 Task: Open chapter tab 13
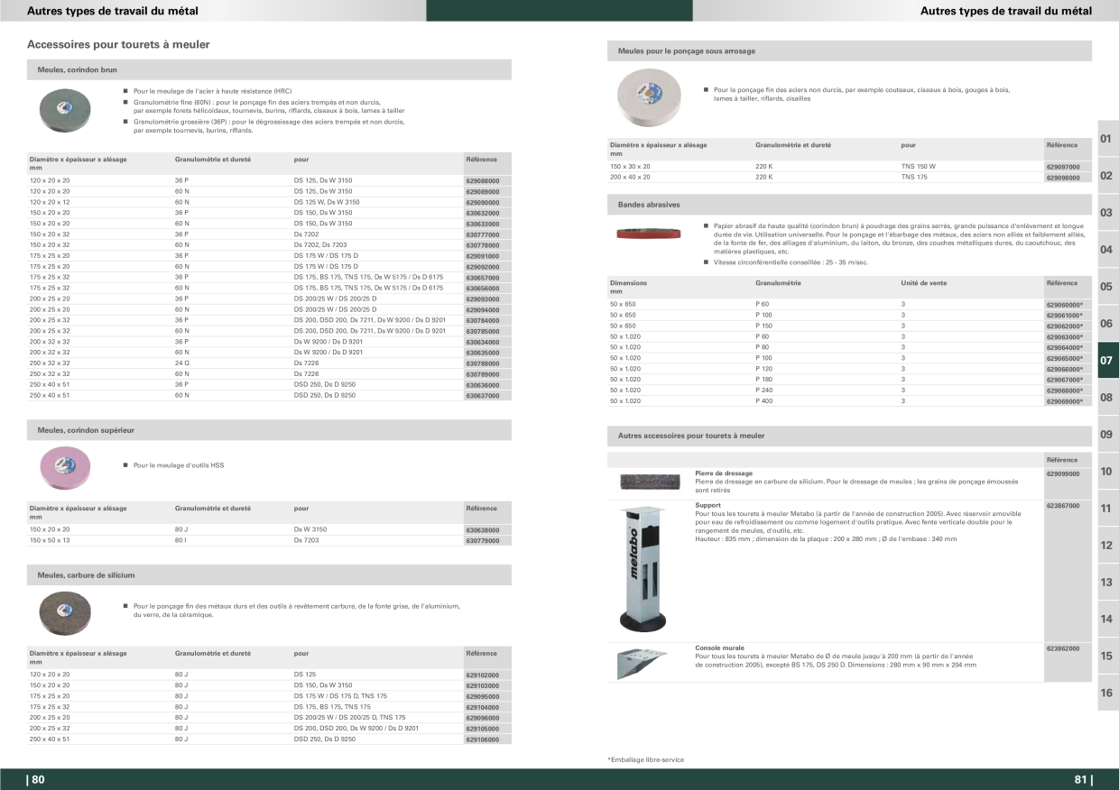point(1107,583)
